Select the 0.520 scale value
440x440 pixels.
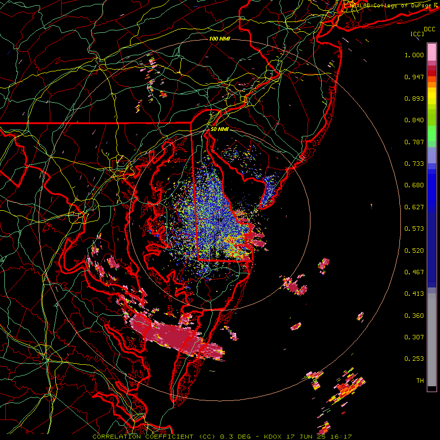click(414, 251)
